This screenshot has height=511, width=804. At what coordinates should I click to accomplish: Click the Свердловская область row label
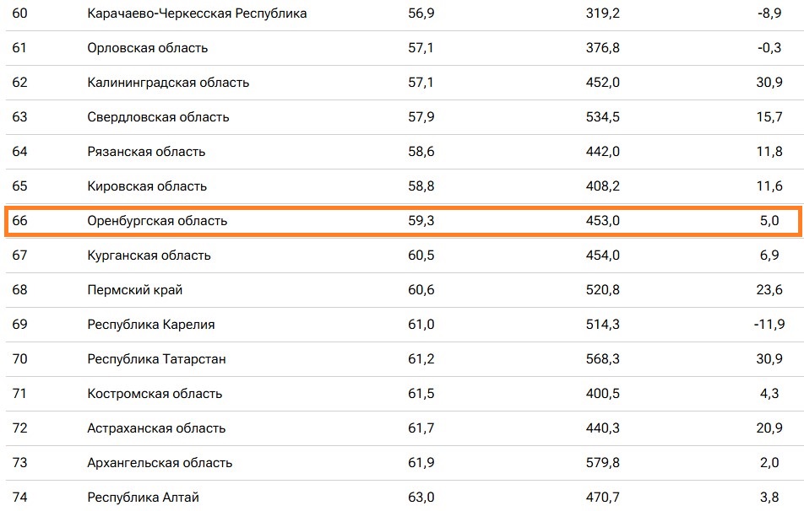coord(158,117)
